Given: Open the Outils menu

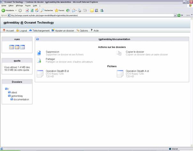Looking at the screenshot, I should [35, 6].
